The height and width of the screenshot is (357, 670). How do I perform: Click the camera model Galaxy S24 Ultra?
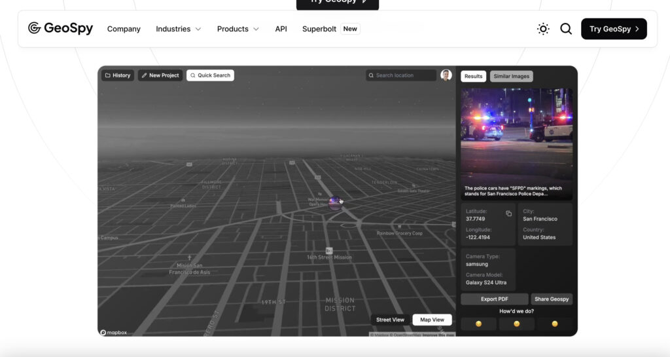pos(486,282)
